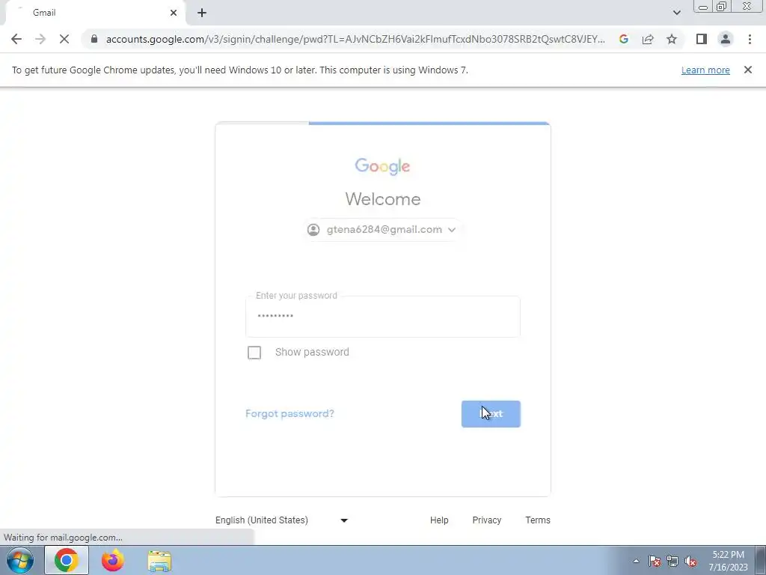Bookmark this tab with the star
The image size is (766, 575).
[672, 39]
